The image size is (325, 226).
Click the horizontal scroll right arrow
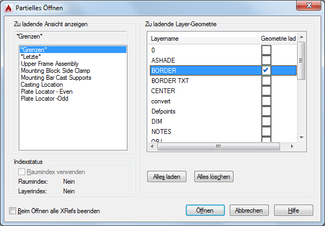[292, 146]
